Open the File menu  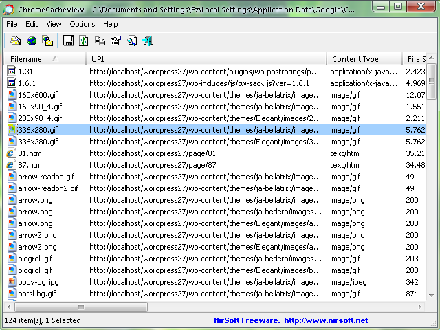12,24
